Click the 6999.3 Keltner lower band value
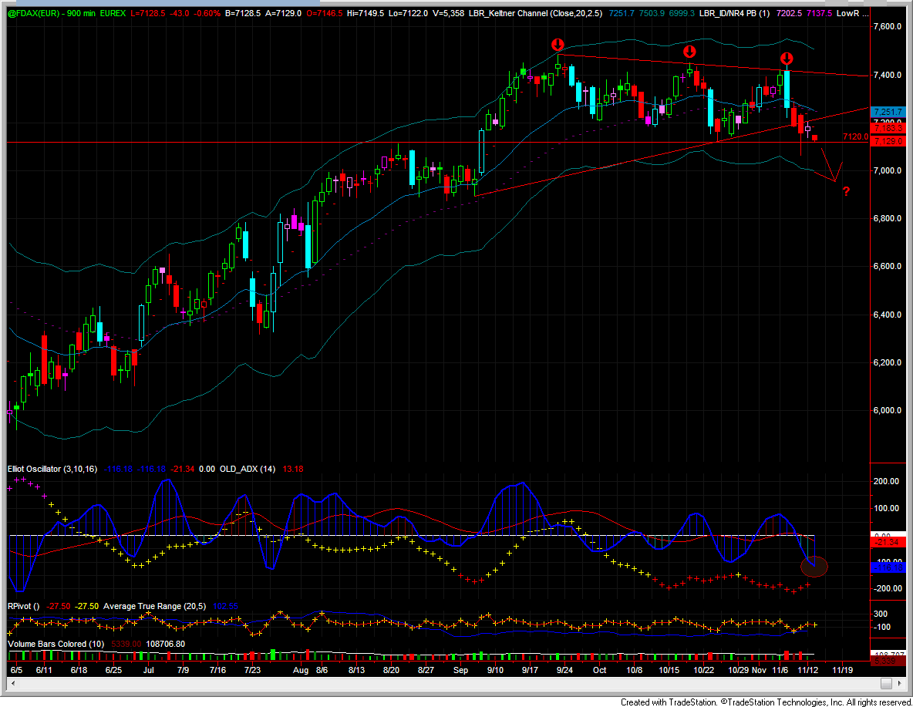Image resolution: width=913 pixels, height=707 pixels. (682, 13)
